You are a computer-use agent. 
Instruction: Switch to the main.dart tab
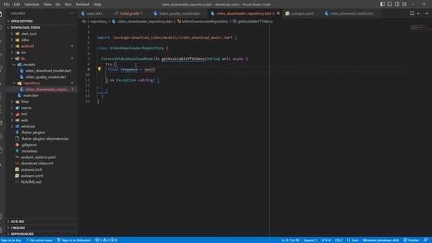coord(94,13)
